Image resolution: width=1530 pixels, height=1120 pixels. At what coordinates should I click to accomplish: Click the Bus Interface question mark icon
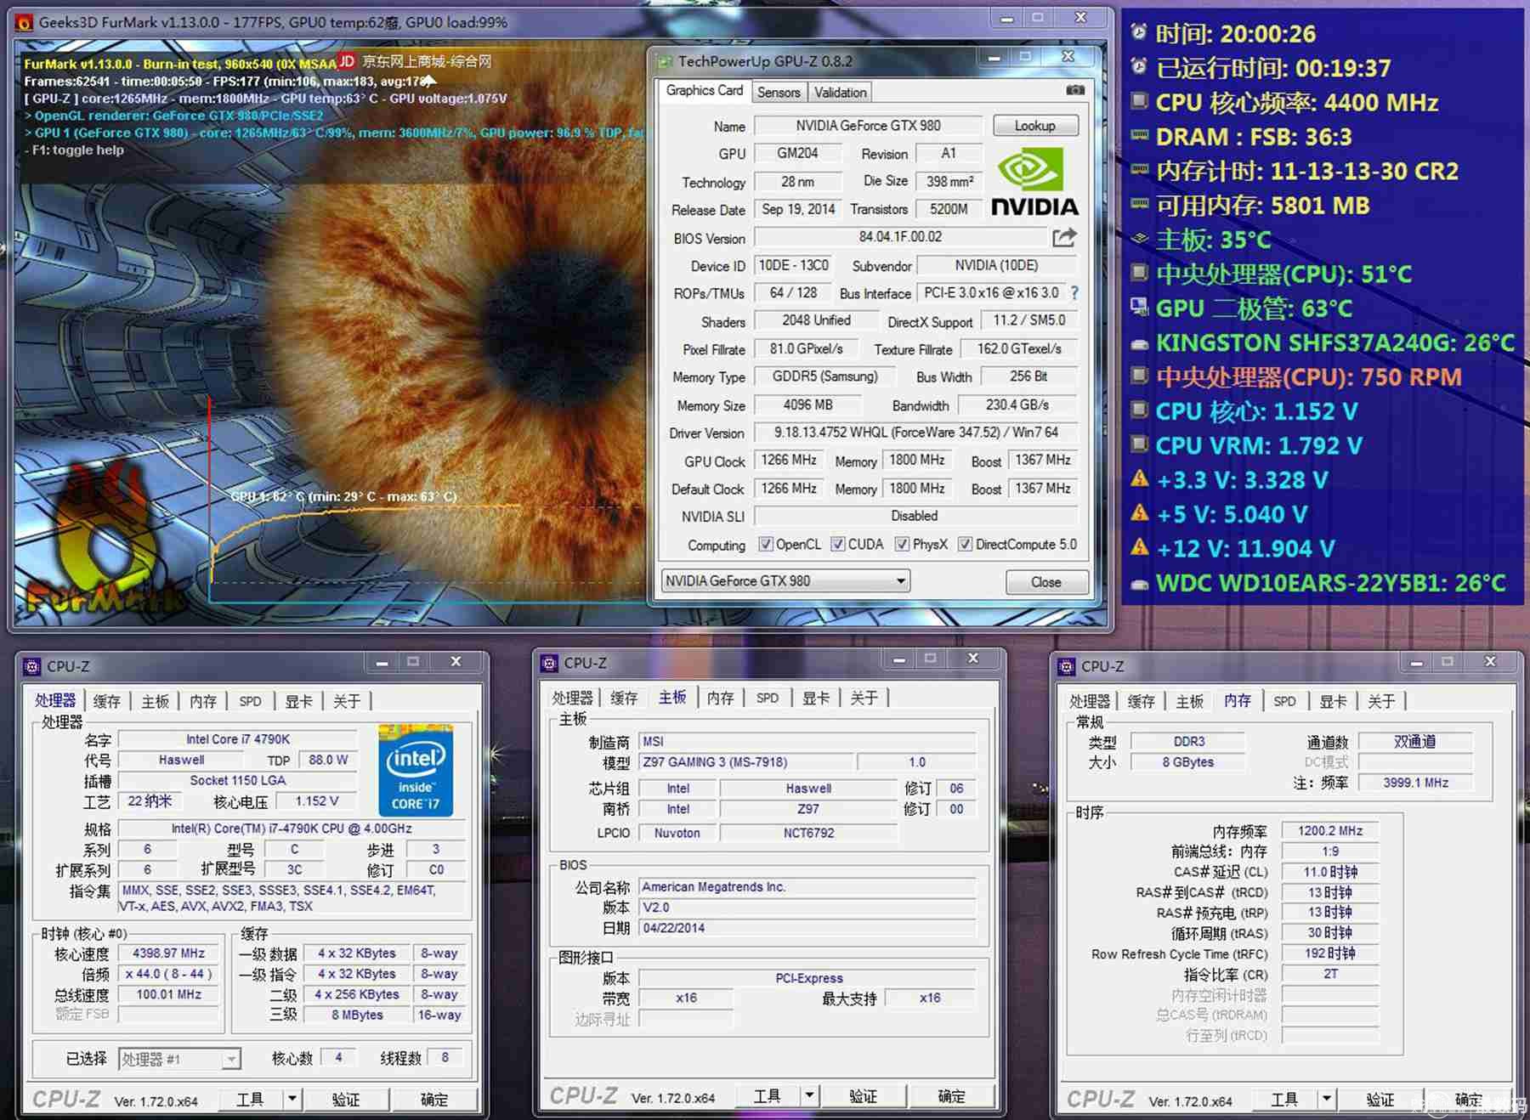coord(1074,292)
